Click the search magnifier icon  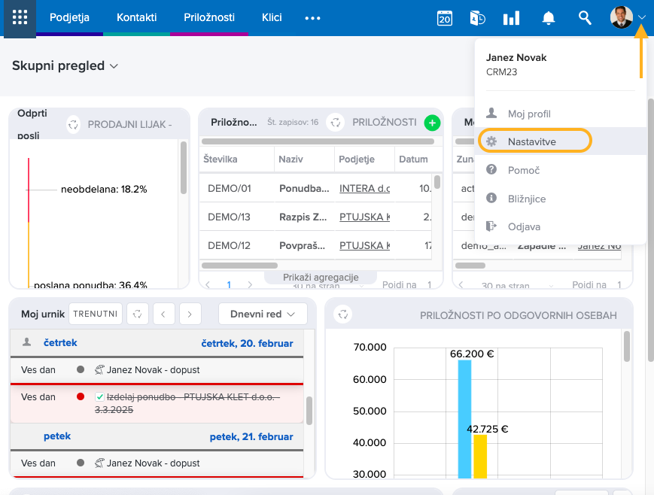585,18
